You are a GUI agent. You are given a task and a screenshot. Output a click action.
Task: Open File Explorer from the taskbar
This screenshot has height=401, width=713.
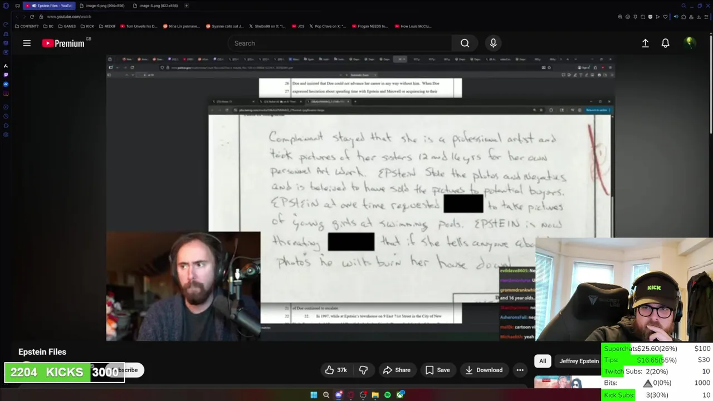(x=375, y=395)
